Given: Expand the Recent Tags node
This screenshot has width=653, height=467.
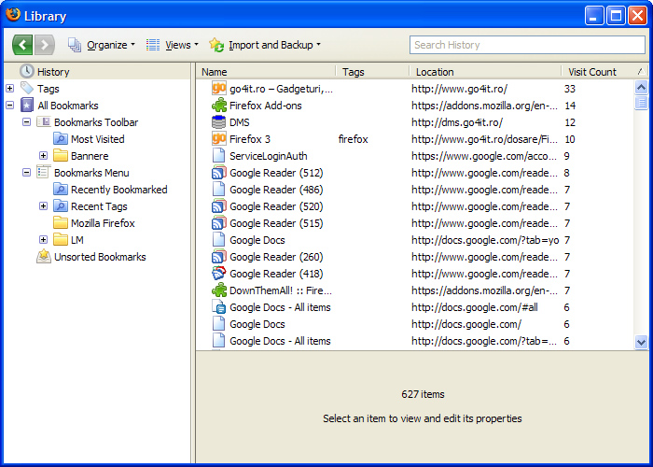Looking at the screenshot, I should (43, 206).
